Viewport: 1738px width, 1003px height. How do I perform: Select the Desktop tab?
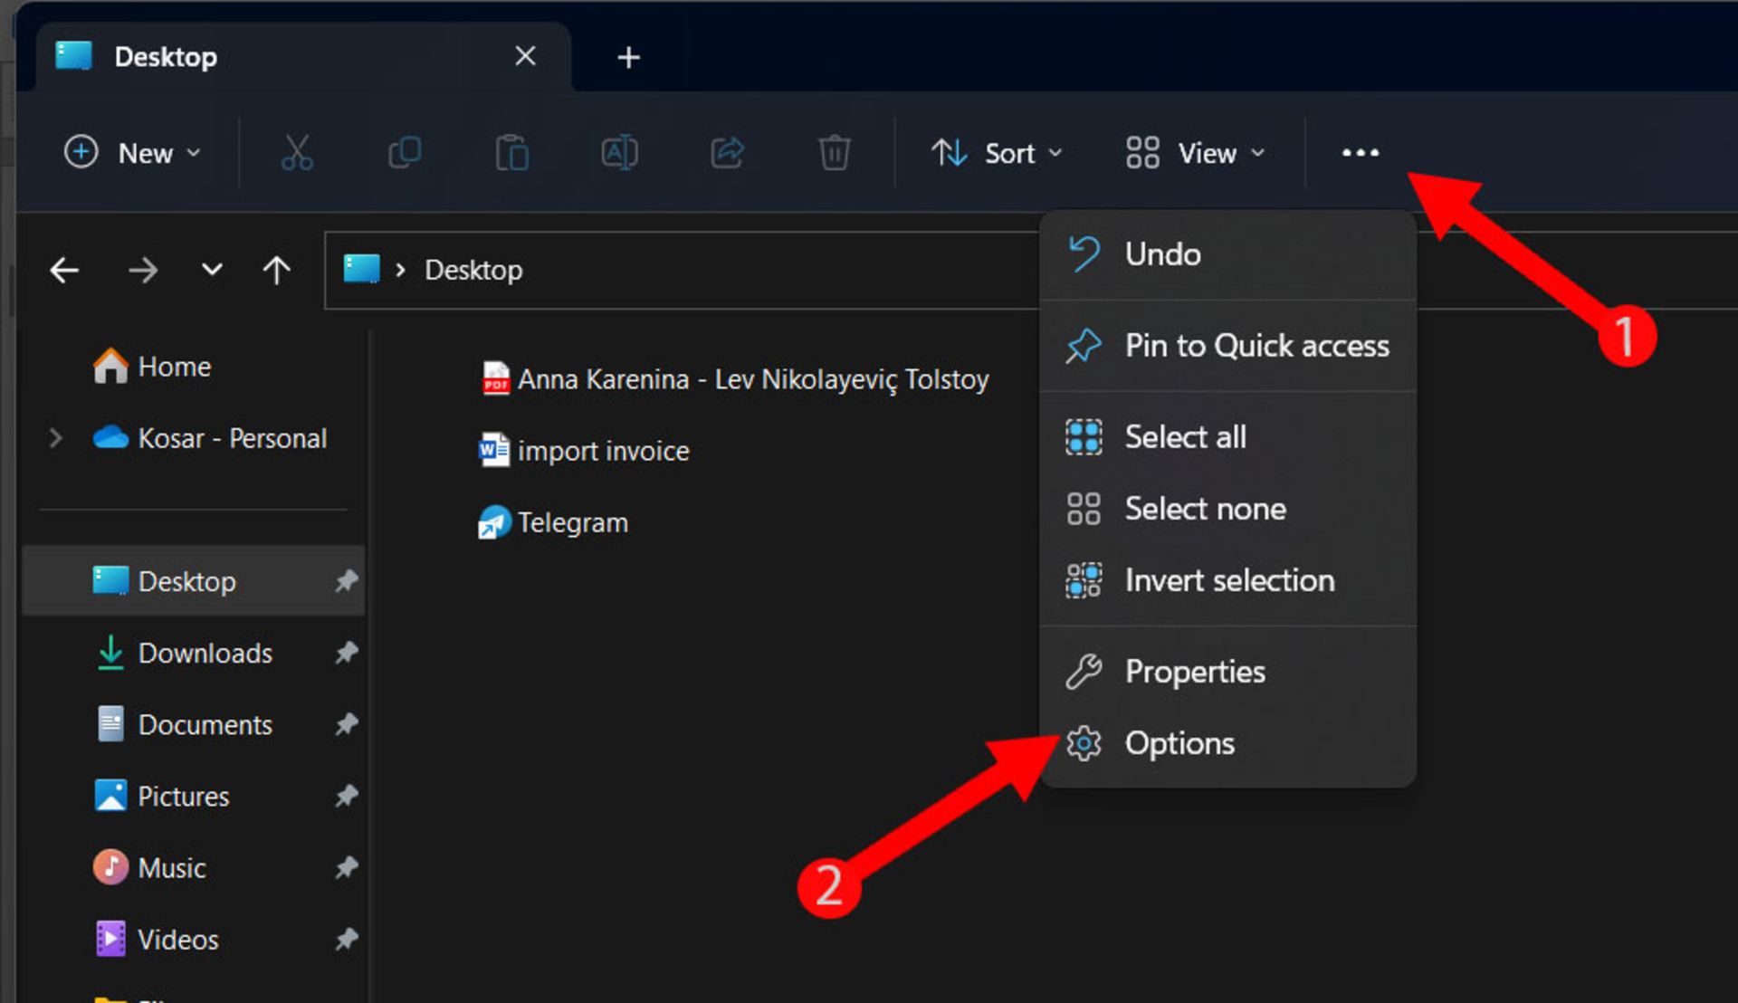[x=303, y=57]
